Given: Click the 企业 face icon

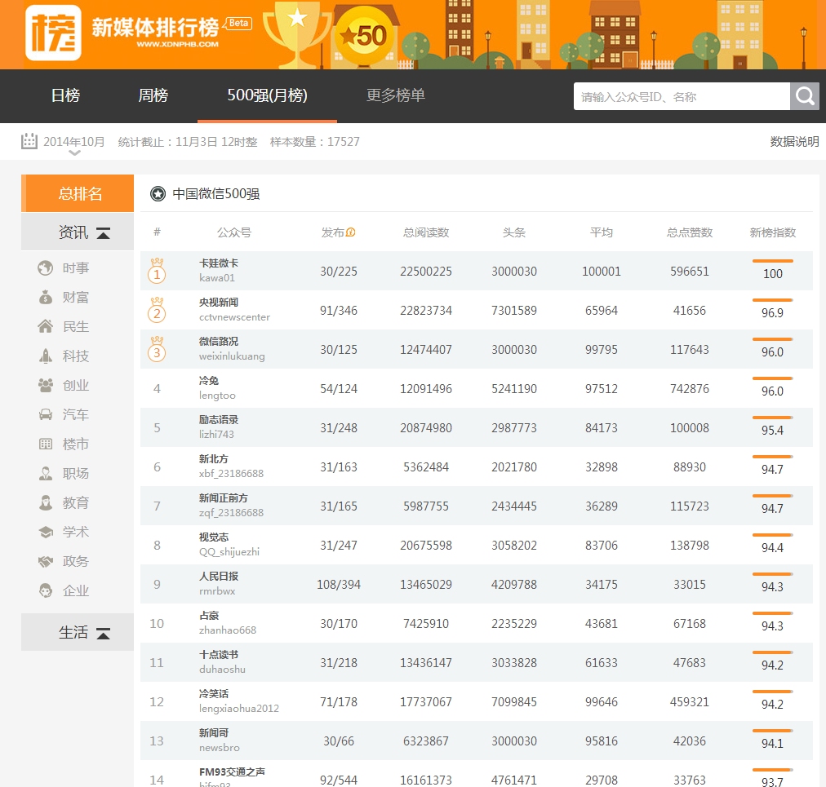Looking at the screenshot, I should [x=46, y=590].
